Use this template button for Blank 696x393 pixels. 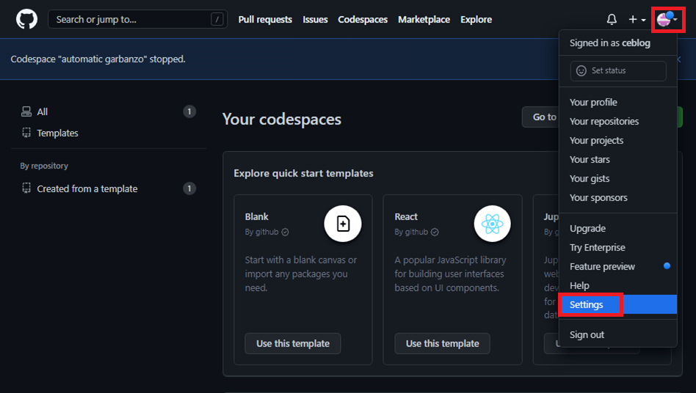[293, 343]
